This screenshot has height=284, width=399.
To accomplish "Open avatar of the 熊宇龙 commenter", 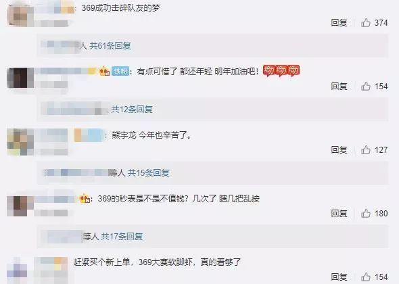I will click(20, 142).
